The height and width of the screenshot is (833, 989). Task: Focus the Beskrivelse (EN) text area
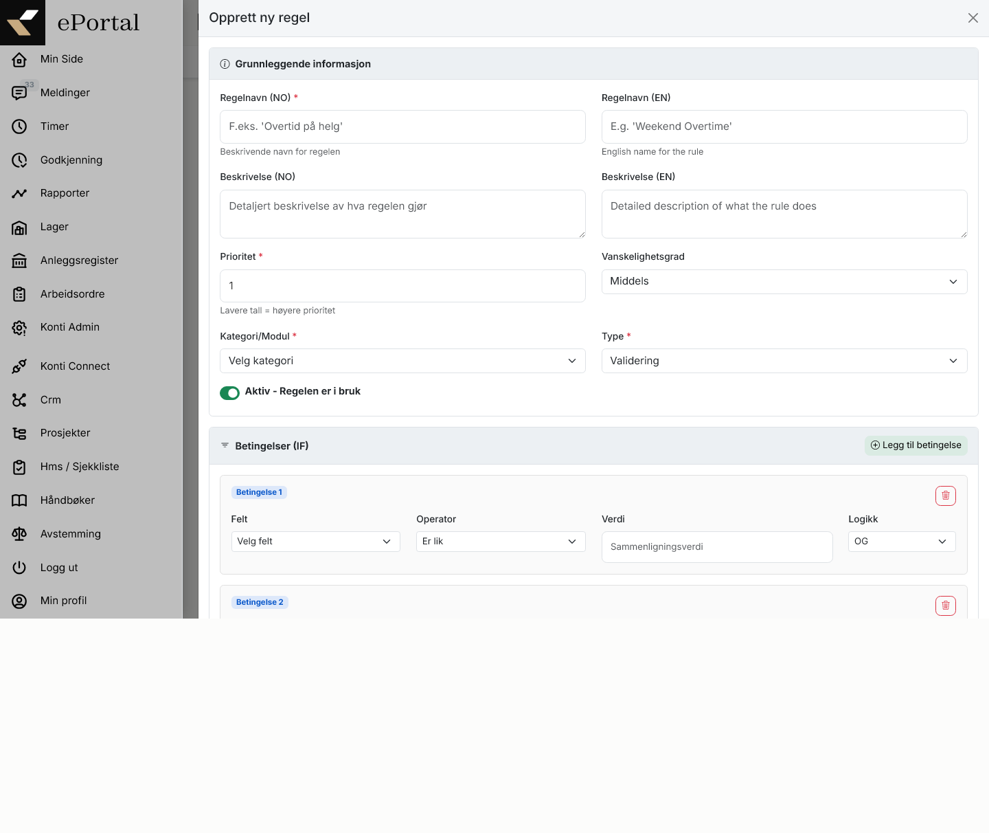(x=784, y=214)
